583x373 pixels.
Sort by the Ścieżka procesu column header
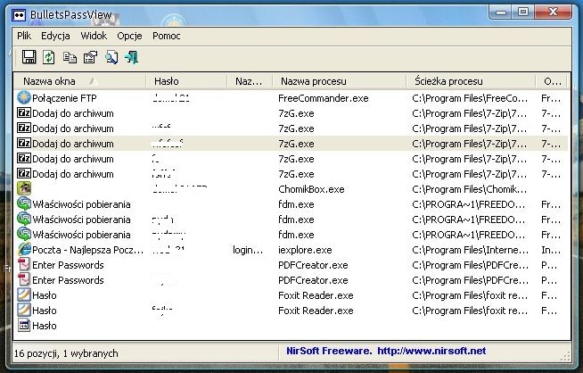[x=471, y=81]
